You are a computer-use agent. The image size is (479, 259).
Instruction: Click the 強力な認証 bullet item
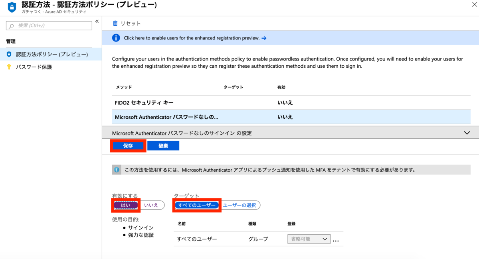(x=141, y=235)
